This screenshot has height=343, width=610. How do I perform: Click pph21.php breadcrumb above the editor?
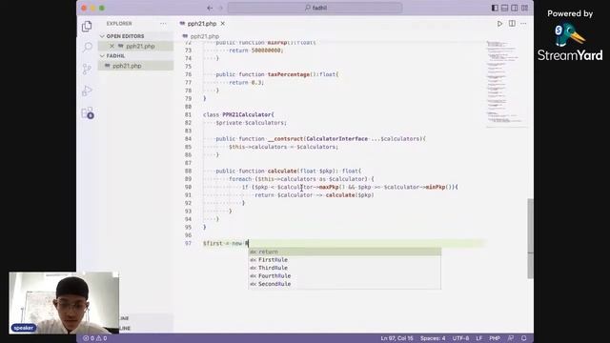click(x=205, y=36)
